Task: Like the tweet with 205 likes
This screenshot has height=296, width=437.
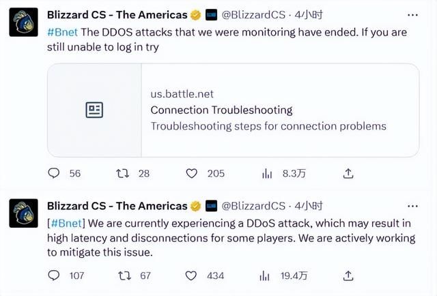Action: click(191, 174)
